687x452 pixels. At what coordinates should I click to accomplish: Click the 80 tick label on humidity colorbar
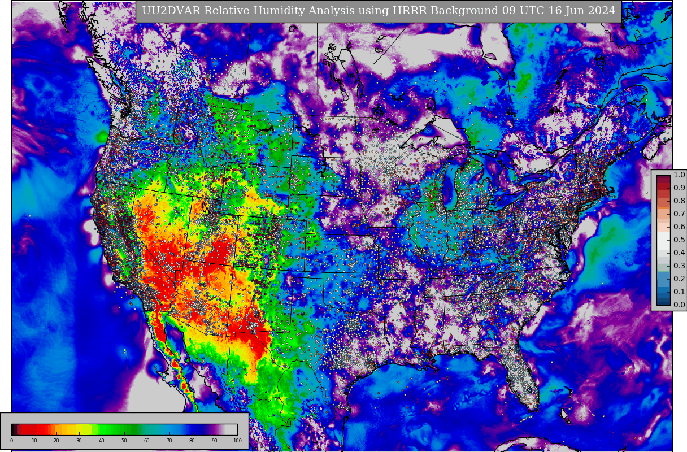(192, 440)
